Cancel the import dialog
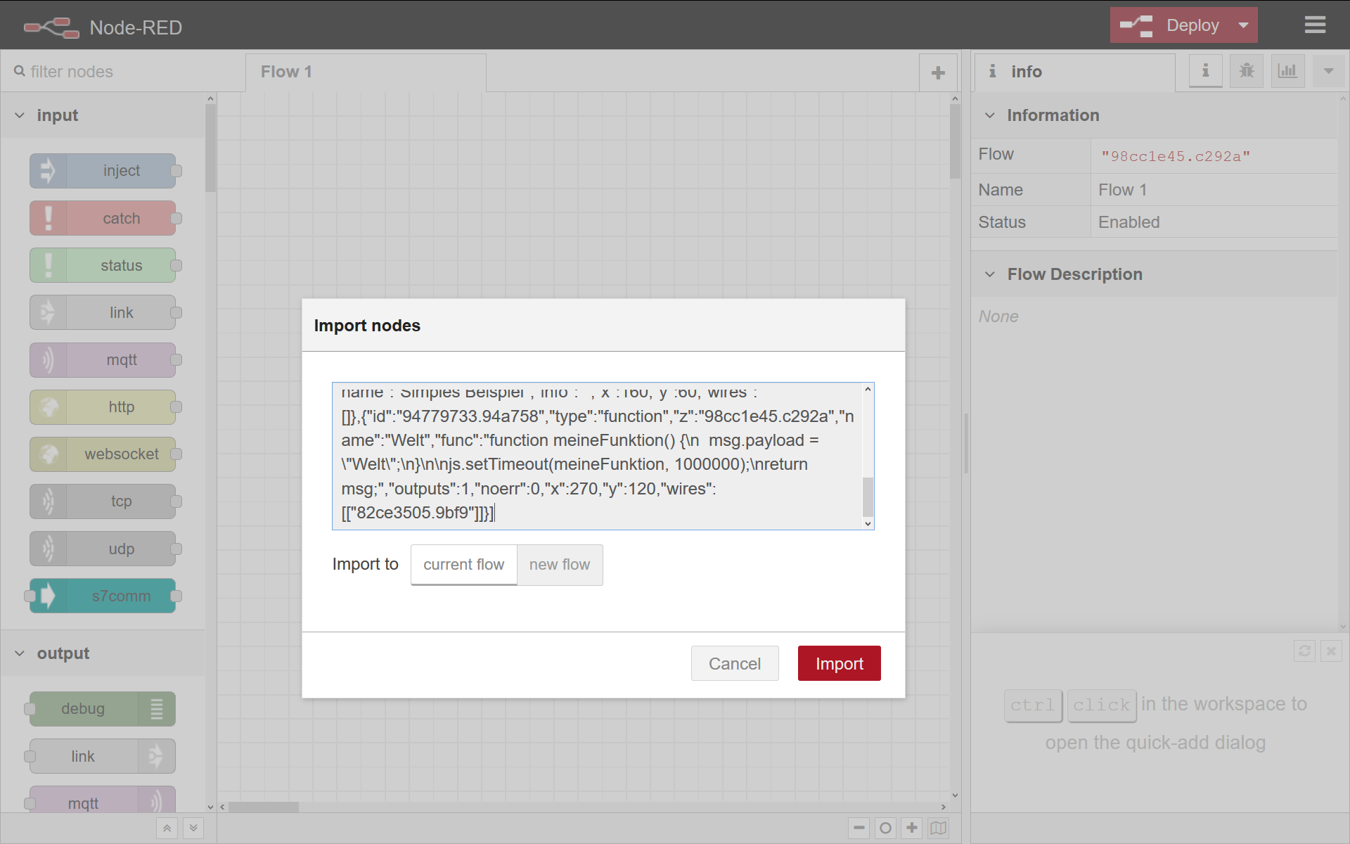Viewport: 1350px width, 844px height. click(735, 663)
